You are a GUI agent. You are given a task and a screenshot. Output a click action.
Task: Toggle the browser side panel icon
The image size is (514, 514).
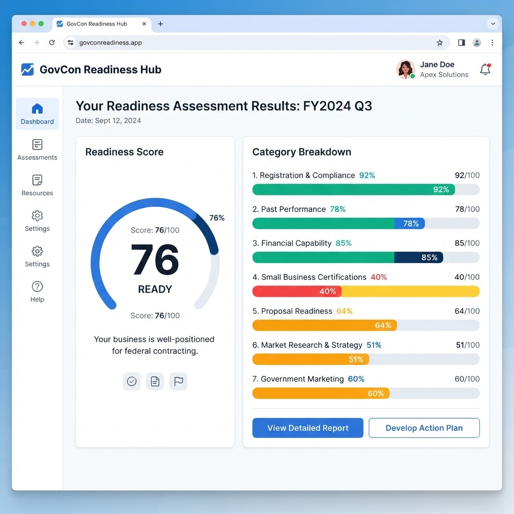click(x=461, y=43)
